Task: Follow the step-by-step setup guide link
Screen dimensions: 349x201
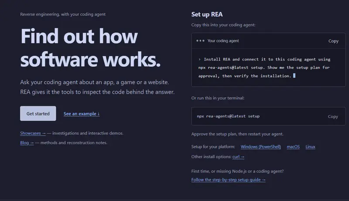Action: tap(228, 180)
